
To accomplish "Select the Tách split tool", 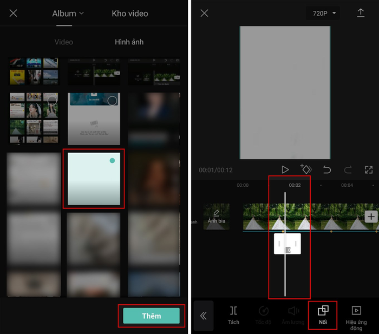I will [233, 314].
